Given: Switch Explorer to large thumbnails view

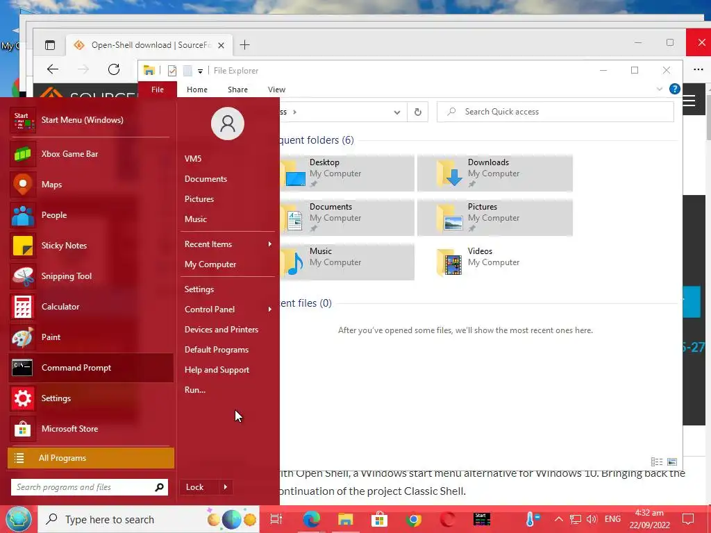Looking at the screenshot, I should coord(672,462).
